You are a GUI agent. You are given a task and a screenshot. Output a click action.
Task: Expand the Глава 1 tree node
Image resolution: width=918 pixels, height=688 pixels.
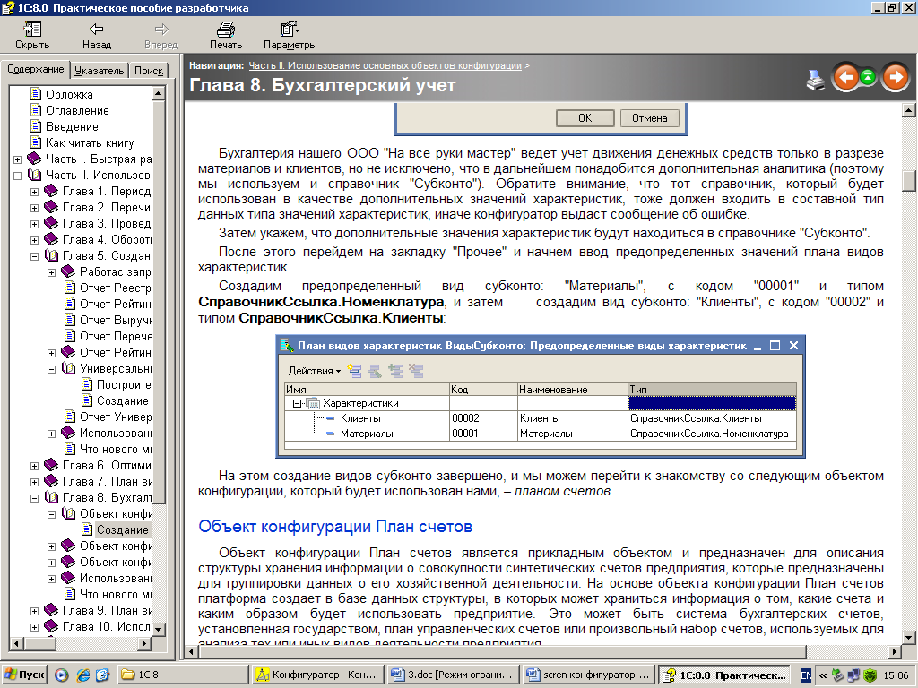click(35, 192)
